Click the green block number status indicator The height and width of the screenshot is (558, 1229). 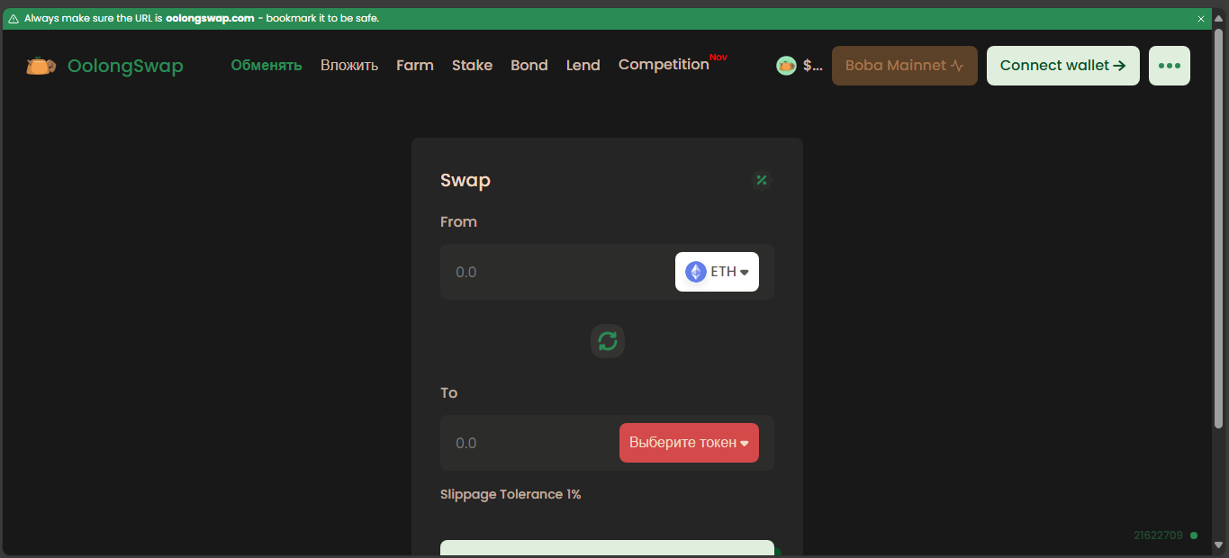(x=1194, y=535)
